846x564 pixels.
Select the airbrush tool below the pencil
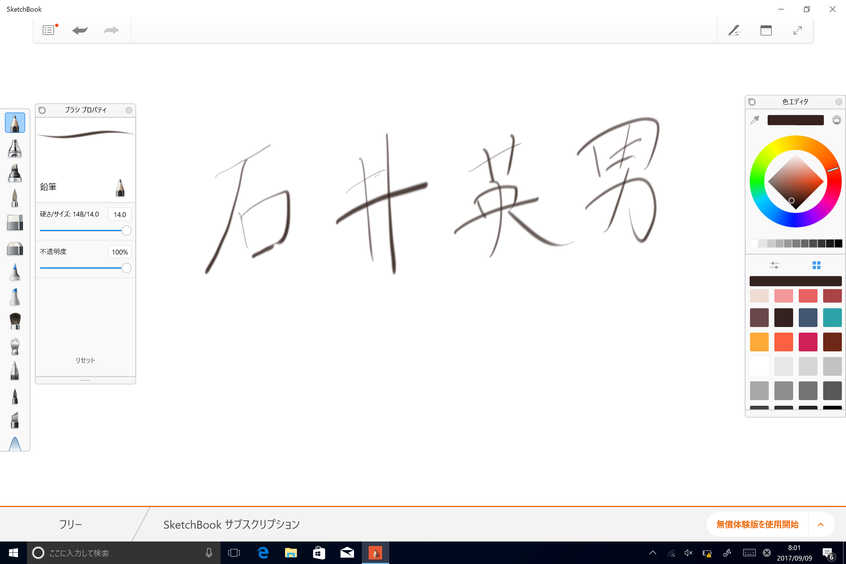coord(15,148)
